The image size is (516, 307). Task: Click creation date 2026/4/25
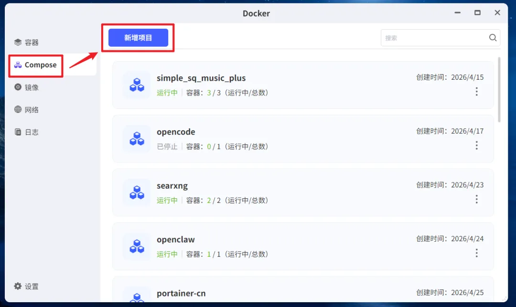[467, 293]
